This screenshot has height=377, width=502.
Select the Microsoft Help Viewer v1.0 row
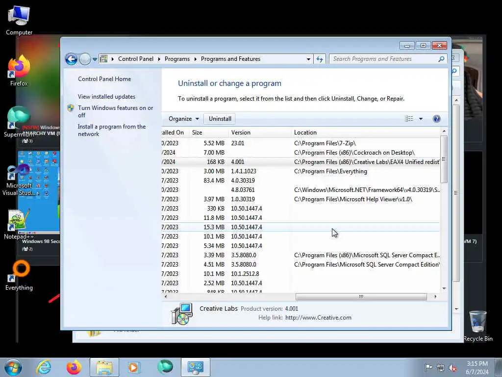click(301, 199)
